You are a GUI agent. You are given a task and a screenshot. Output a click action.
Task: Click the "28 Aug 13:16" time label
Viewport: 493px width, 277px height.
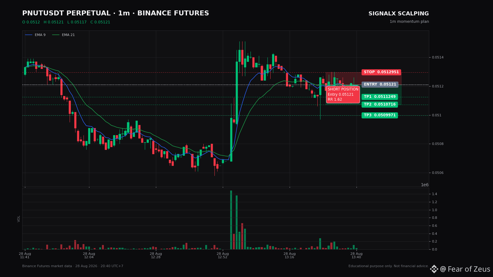[x=290, y=255]
